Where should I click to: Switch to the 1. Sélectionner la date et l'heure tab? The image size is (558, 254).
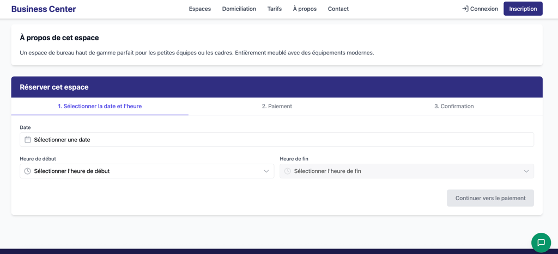coord(100,106)
